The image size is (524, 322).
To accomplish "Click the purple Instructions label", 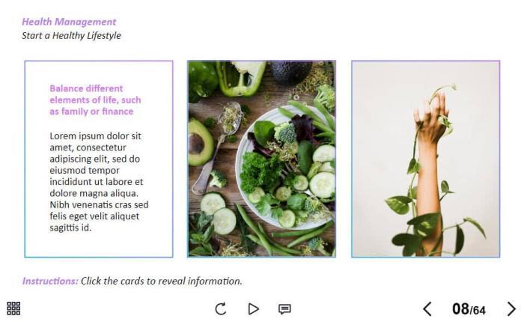I will (x=50, y=281).
